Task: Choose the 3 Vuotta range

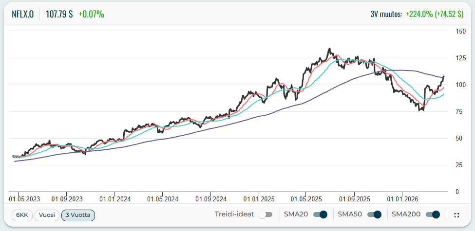Action: (x=78, y=214)
